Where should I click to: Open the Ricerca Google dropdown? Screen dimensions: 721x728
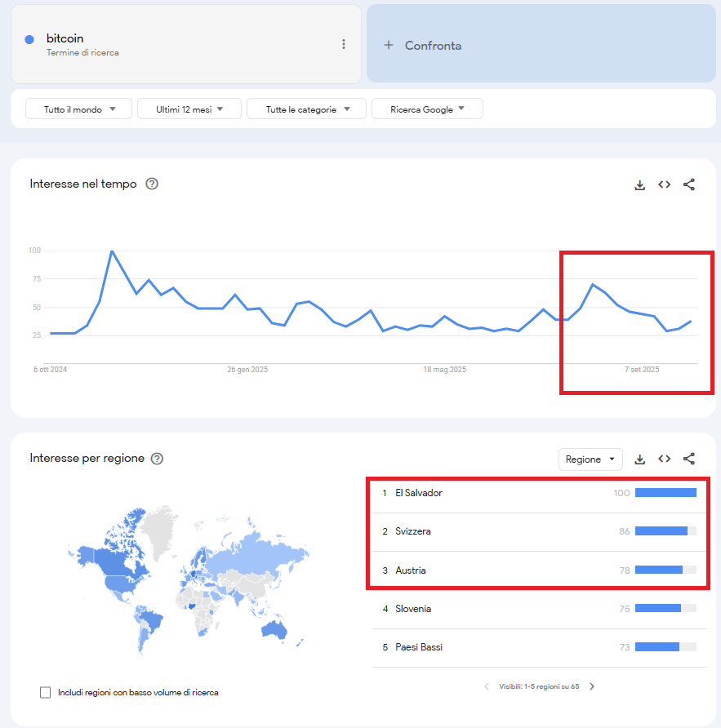coord(427,109)
